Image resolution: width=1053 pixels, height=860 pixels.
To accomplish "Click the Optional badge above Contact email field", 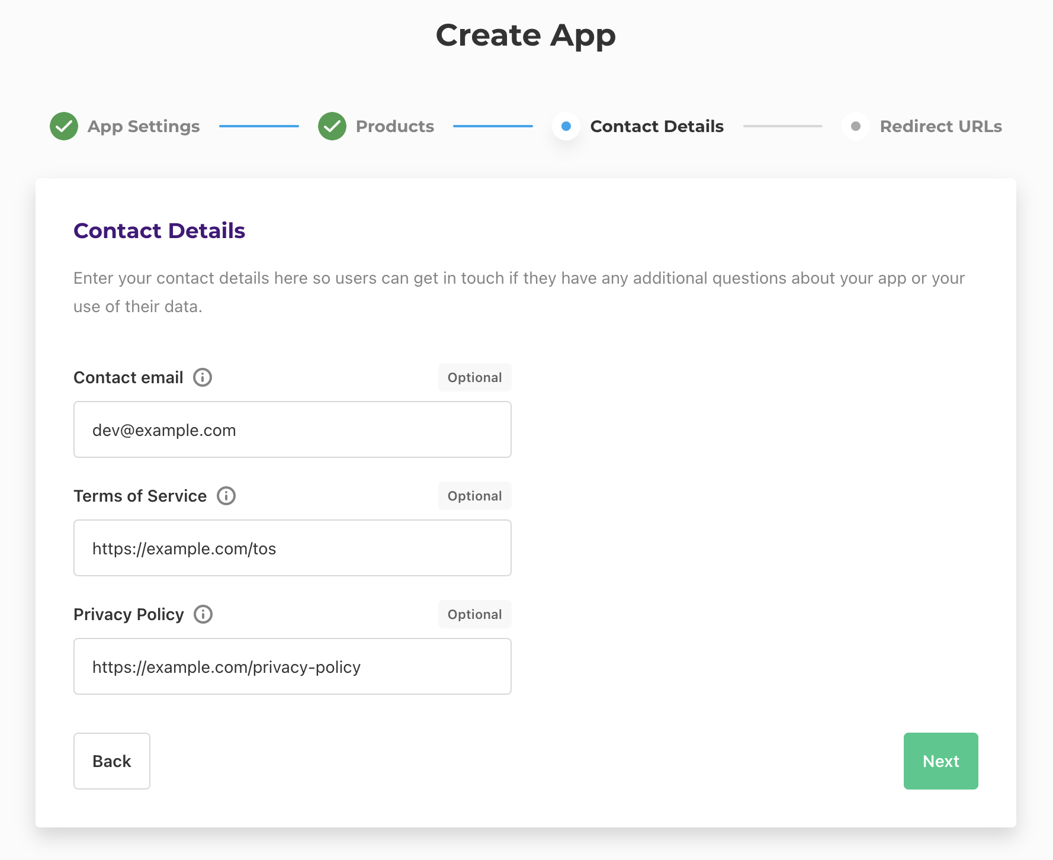I will click(x=474, y=377).
